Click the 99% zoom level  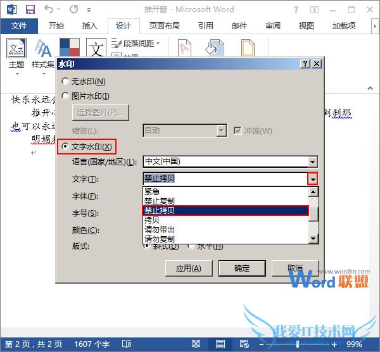[354, 344]
